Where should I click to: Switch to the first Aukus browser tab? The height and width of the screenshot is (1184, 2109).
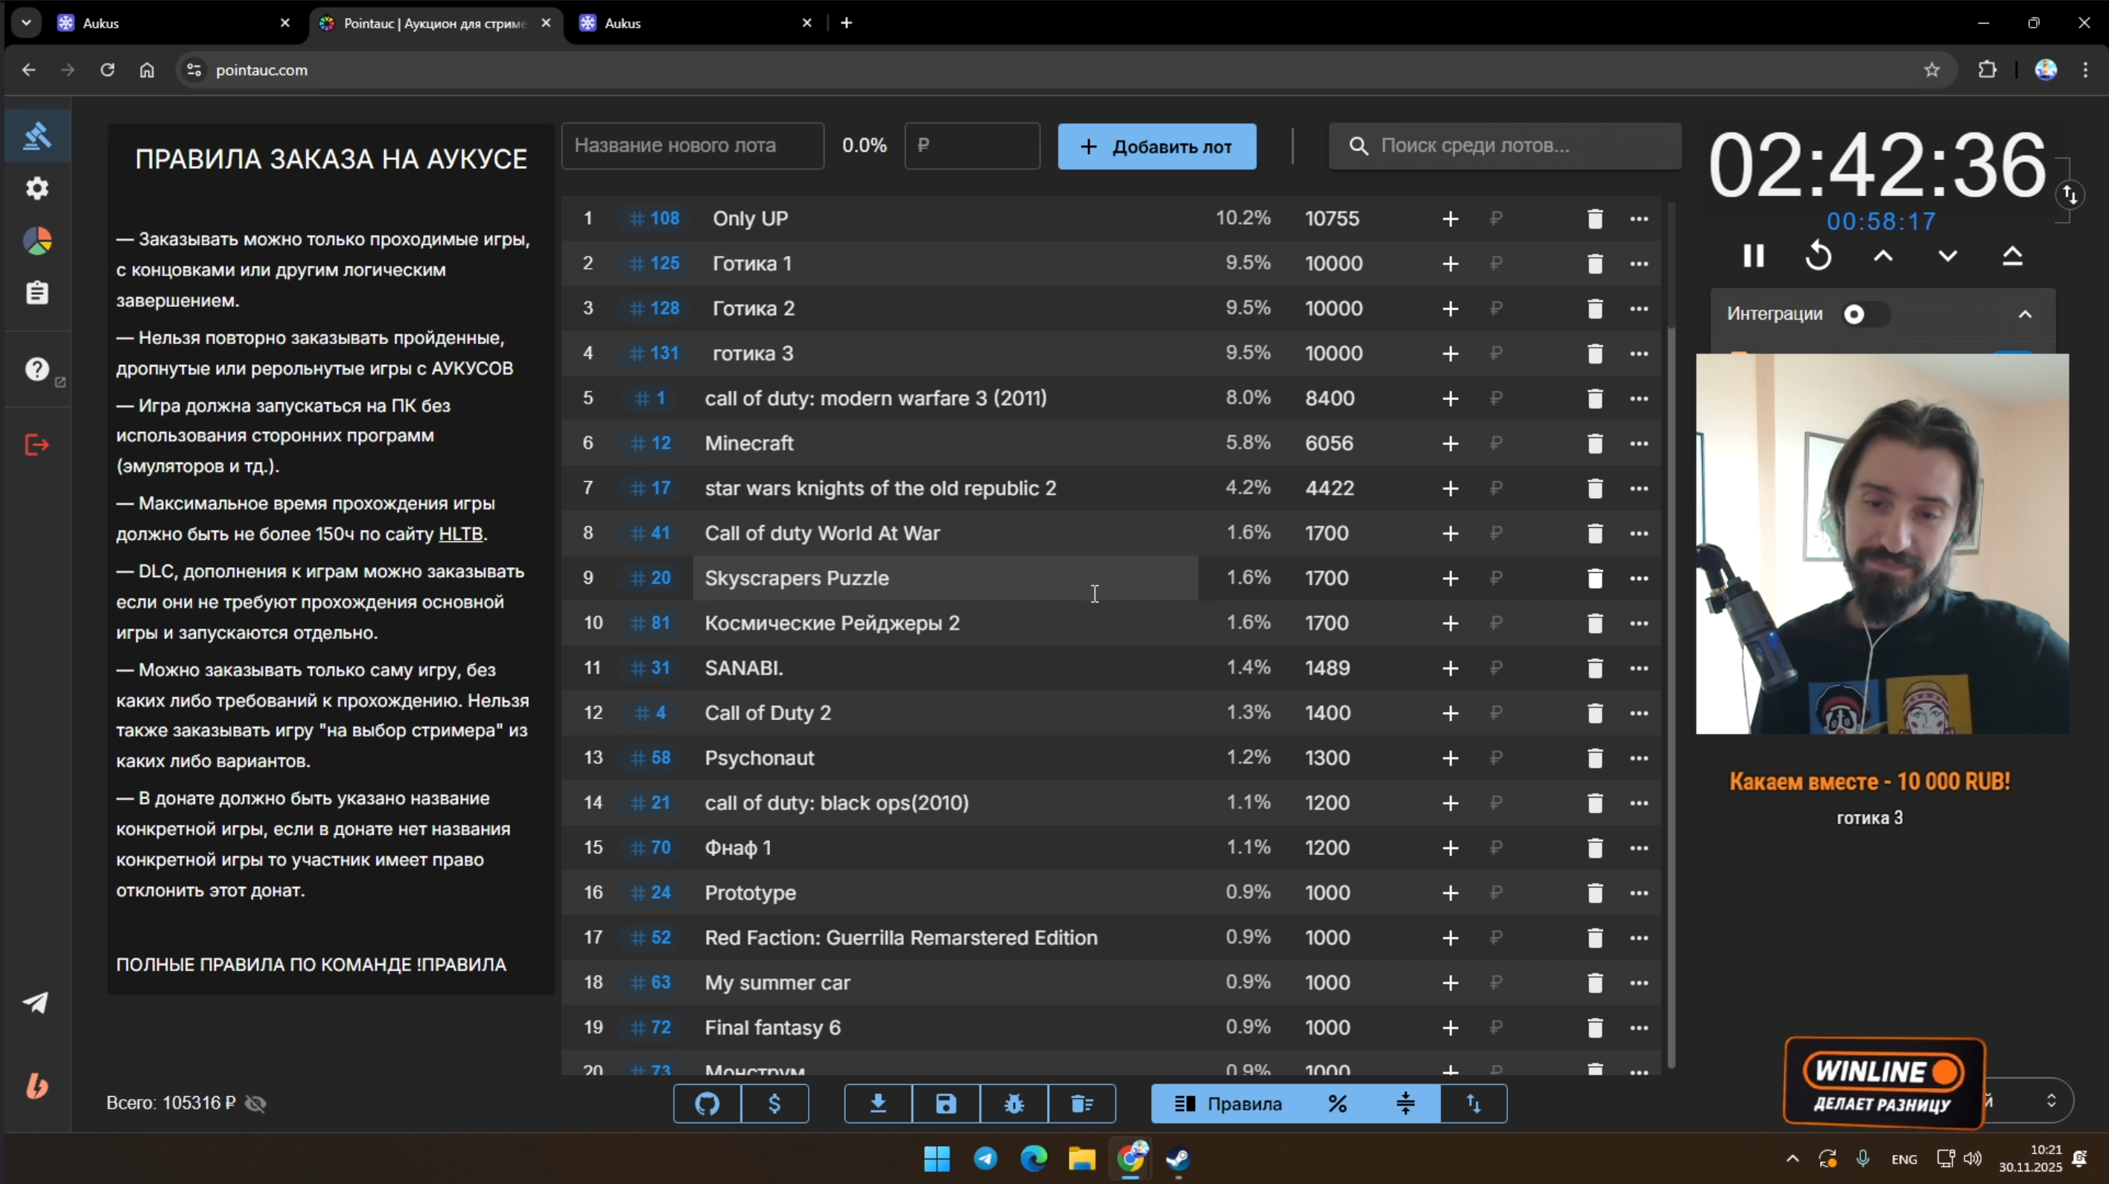pyautogui.click(x=164, y=23)
